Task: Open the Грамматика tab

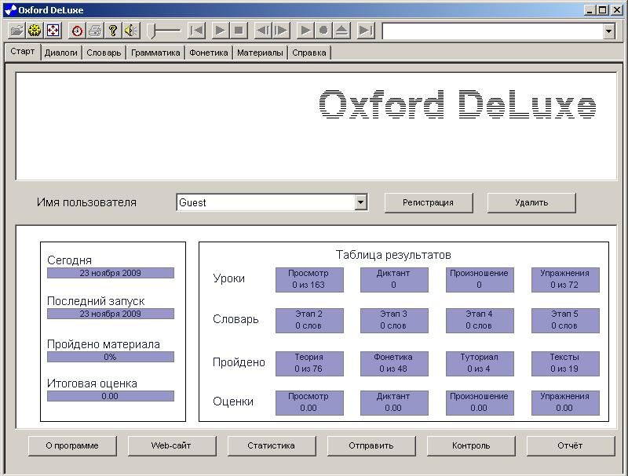Action: 155,53
